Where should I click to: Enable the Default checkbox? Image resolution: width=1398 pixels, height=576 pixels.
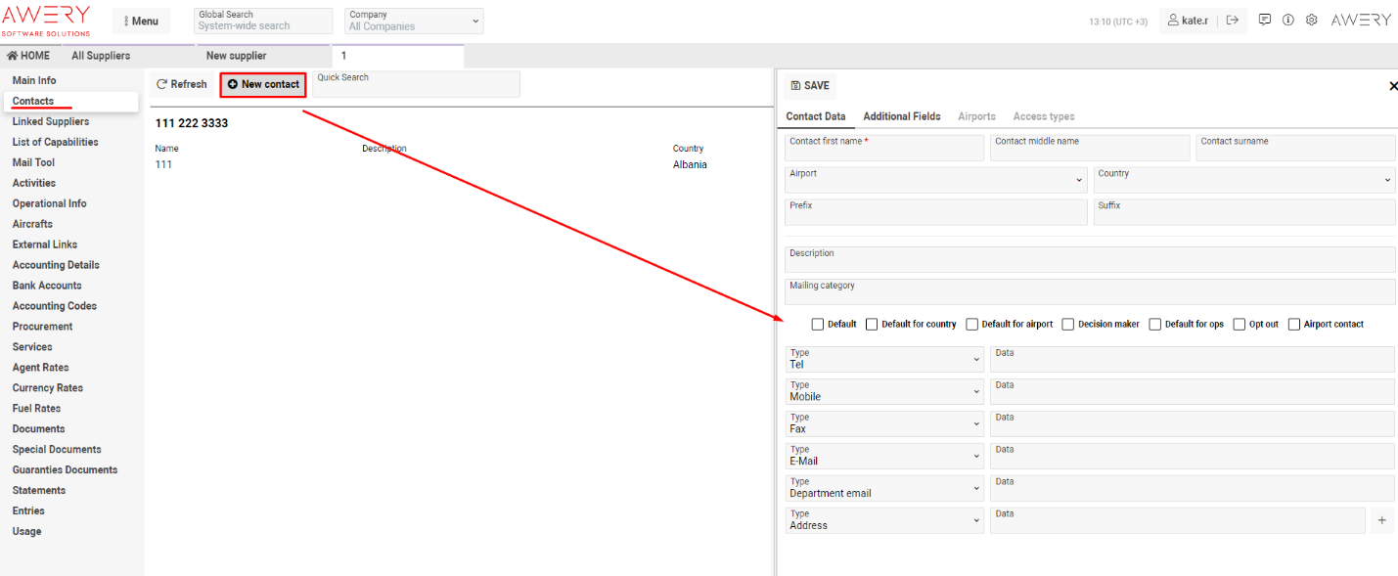[818, 325]
